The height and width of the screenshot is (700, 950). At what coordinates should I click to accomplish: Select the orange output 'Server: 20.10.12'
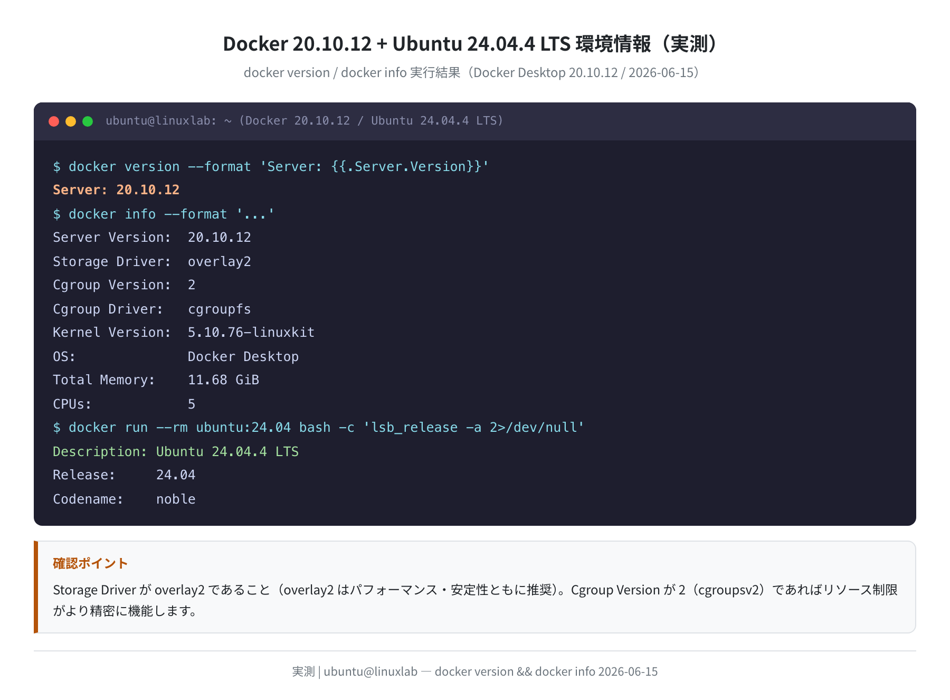coord(116,190)
